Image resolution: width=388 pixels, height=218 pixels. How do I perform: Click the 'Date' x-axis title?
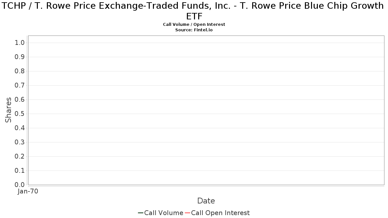(x=206, y=201)
